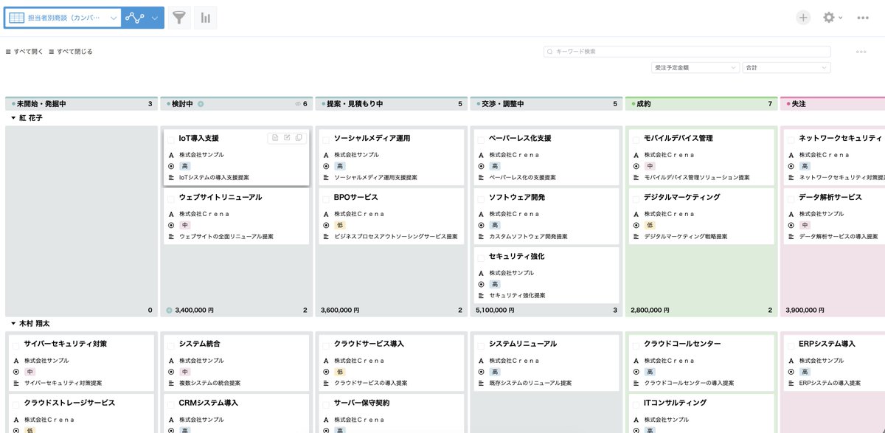Open the top-right three-dot options menu
This screenshot has width=885, height=433.
[x=863, y=18]
